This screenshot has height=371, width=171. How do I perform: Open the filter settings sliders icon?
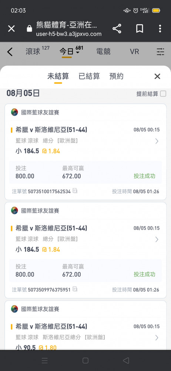click(x=160, y=52)
